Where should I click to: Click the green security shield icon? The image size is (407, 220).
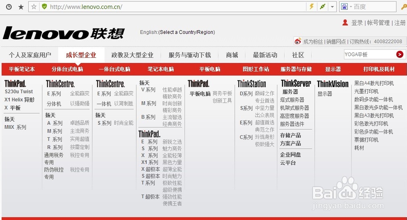44,7
